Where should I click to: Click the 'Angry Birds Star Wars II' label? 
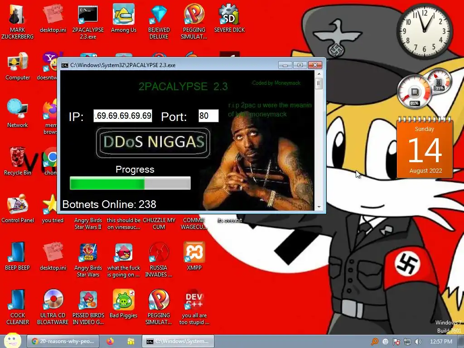pyautogui.click(x=88, y=223)
